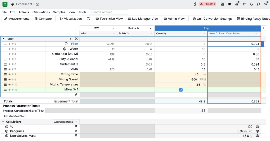Collapse the Step 1 section
270x141 pixels.
click(4, 39)
